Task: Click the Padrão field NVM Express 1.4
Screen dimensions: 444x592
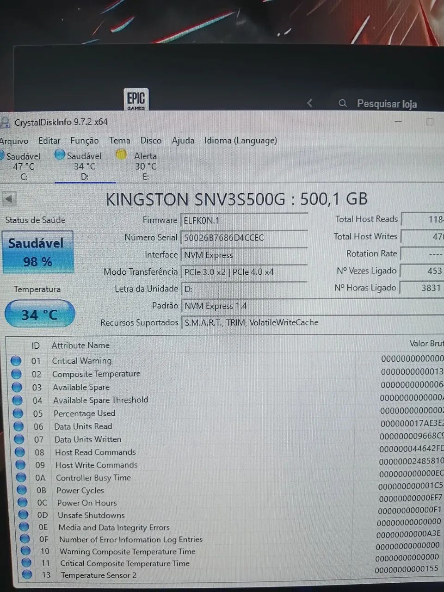Action: click(x=312, y=306)
